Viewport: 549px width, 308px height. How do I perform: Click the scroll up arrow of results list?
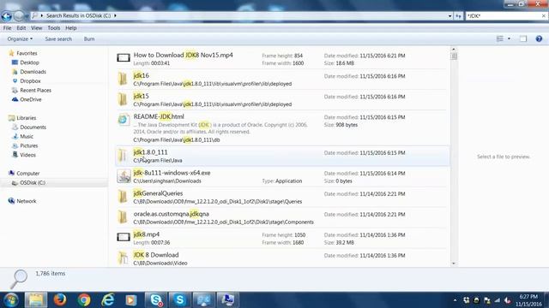click(x=454, y=50)
